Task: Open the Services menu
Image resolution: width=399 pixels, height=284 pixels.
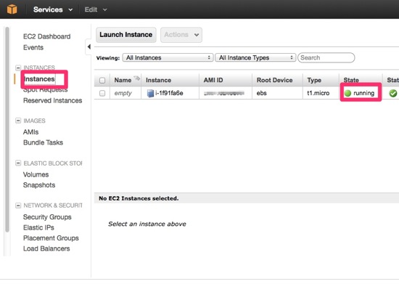Action: pos(53,9)
